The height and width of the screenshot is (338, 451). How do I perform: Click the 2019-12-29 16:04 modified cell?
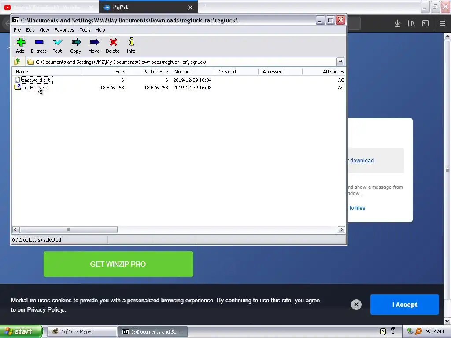(192, 80)
